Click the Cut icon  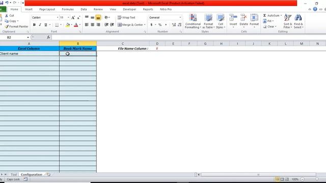tap(7, 16)
